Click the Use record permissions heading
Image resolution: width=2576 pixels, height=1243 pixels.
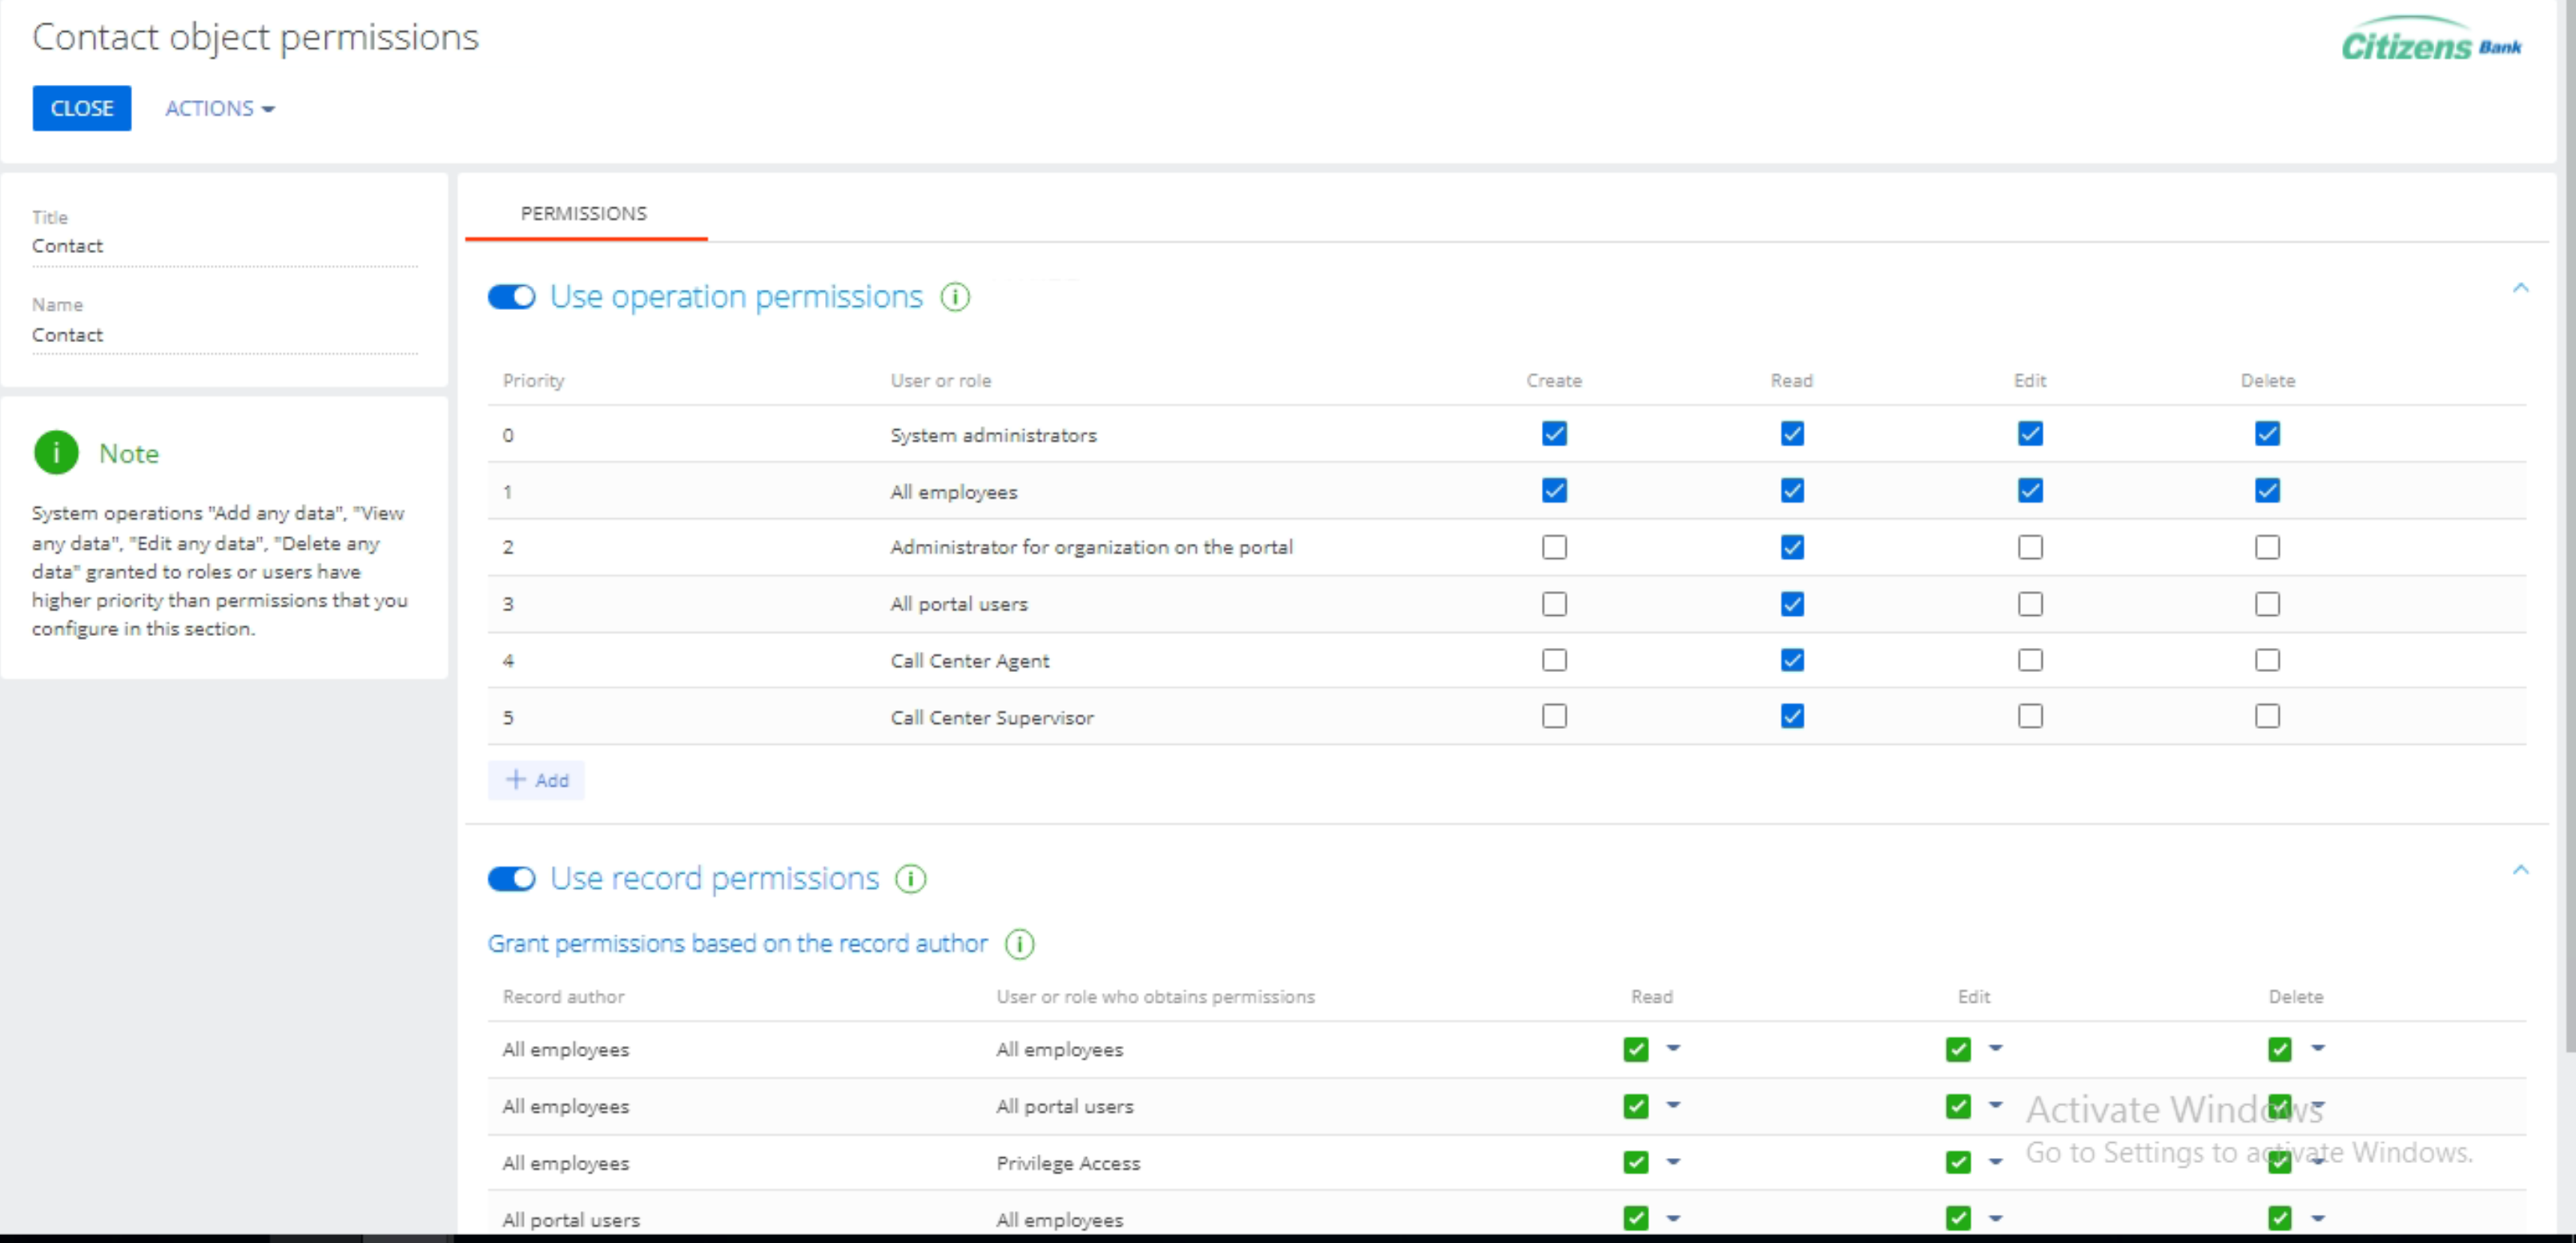click(x=714, y=878)
